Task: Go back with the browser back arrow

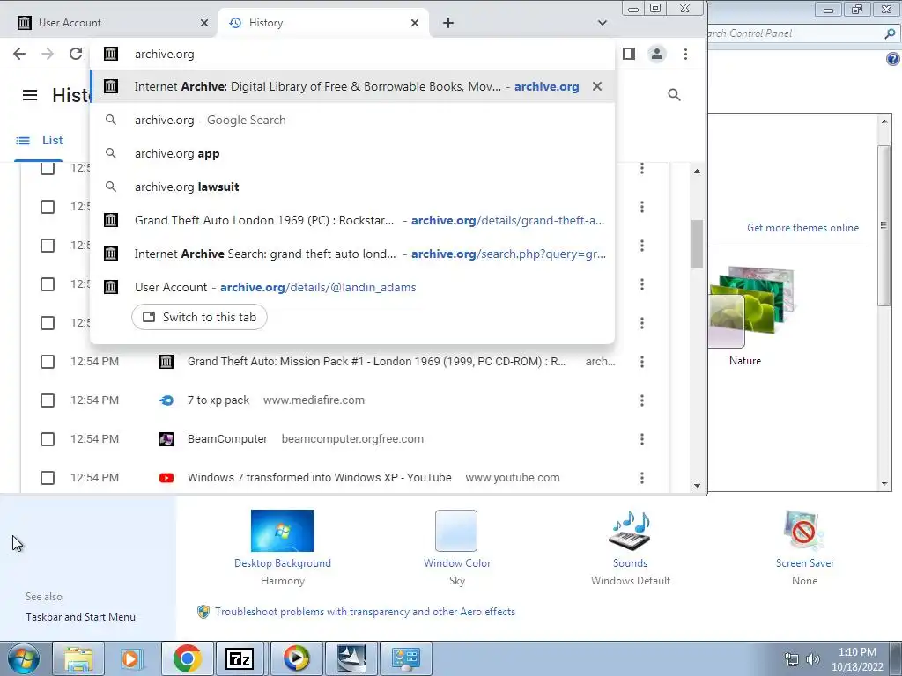Action: [19, 54]
